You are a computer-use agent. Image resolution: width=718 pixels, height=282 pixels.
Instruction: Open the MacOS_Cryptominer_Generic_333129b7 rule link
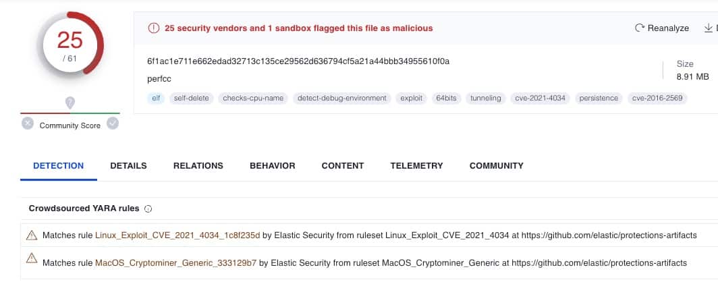point(176,262)
